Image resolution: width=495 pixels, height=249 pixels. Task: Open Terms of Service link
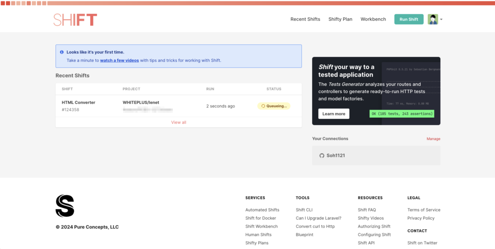(424, 210)
